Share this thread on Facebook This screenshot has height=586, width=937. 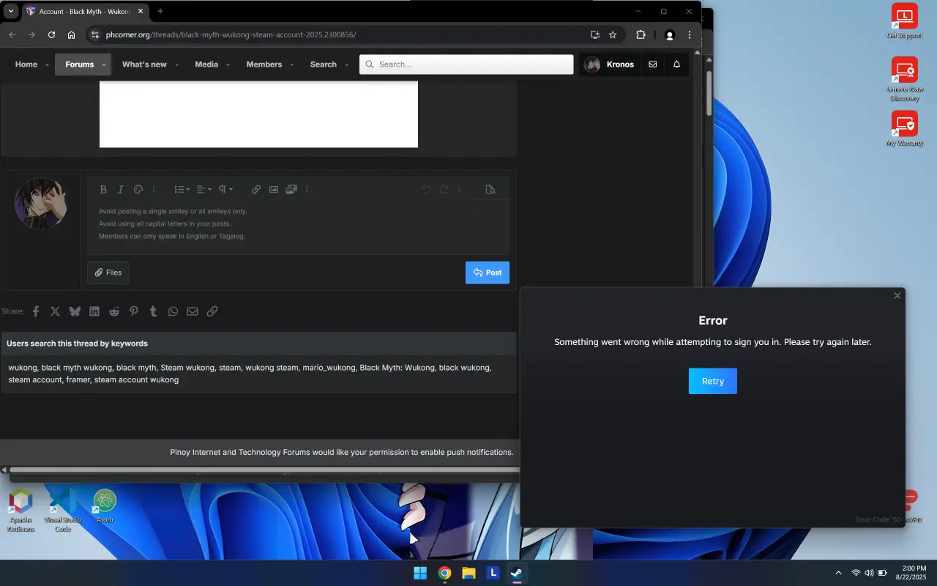(36, 311)
